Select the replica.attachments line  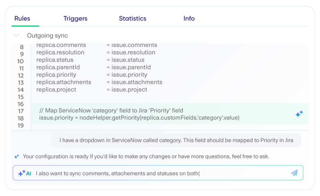point(99,82)
